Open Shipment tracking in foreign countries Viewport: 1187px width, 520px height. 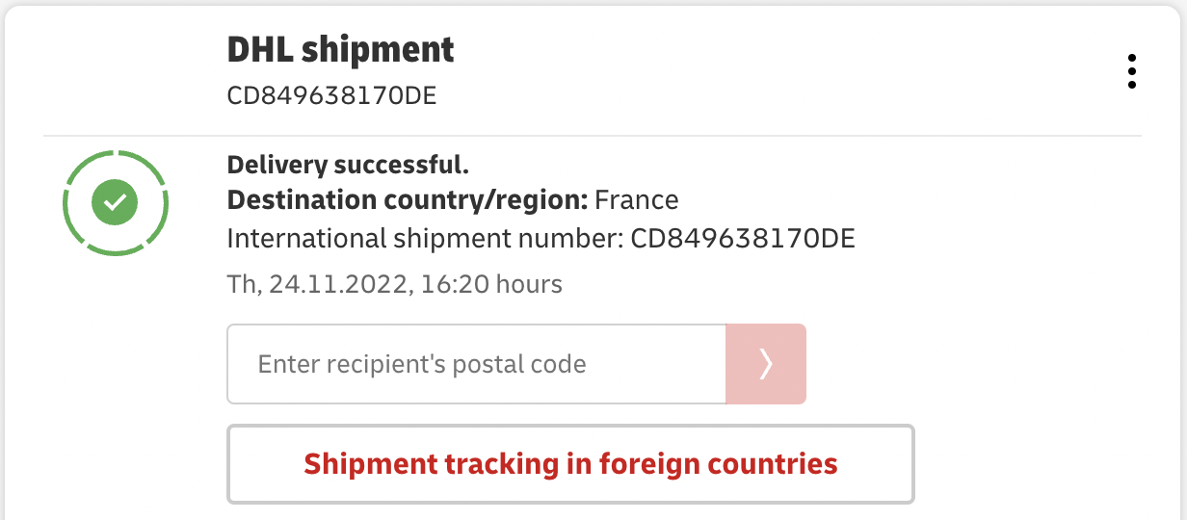(x=570, y=464)
